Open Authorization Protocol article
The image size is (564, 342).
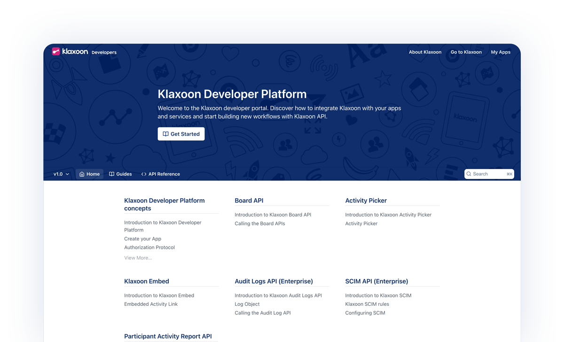(x=149, y=248)
